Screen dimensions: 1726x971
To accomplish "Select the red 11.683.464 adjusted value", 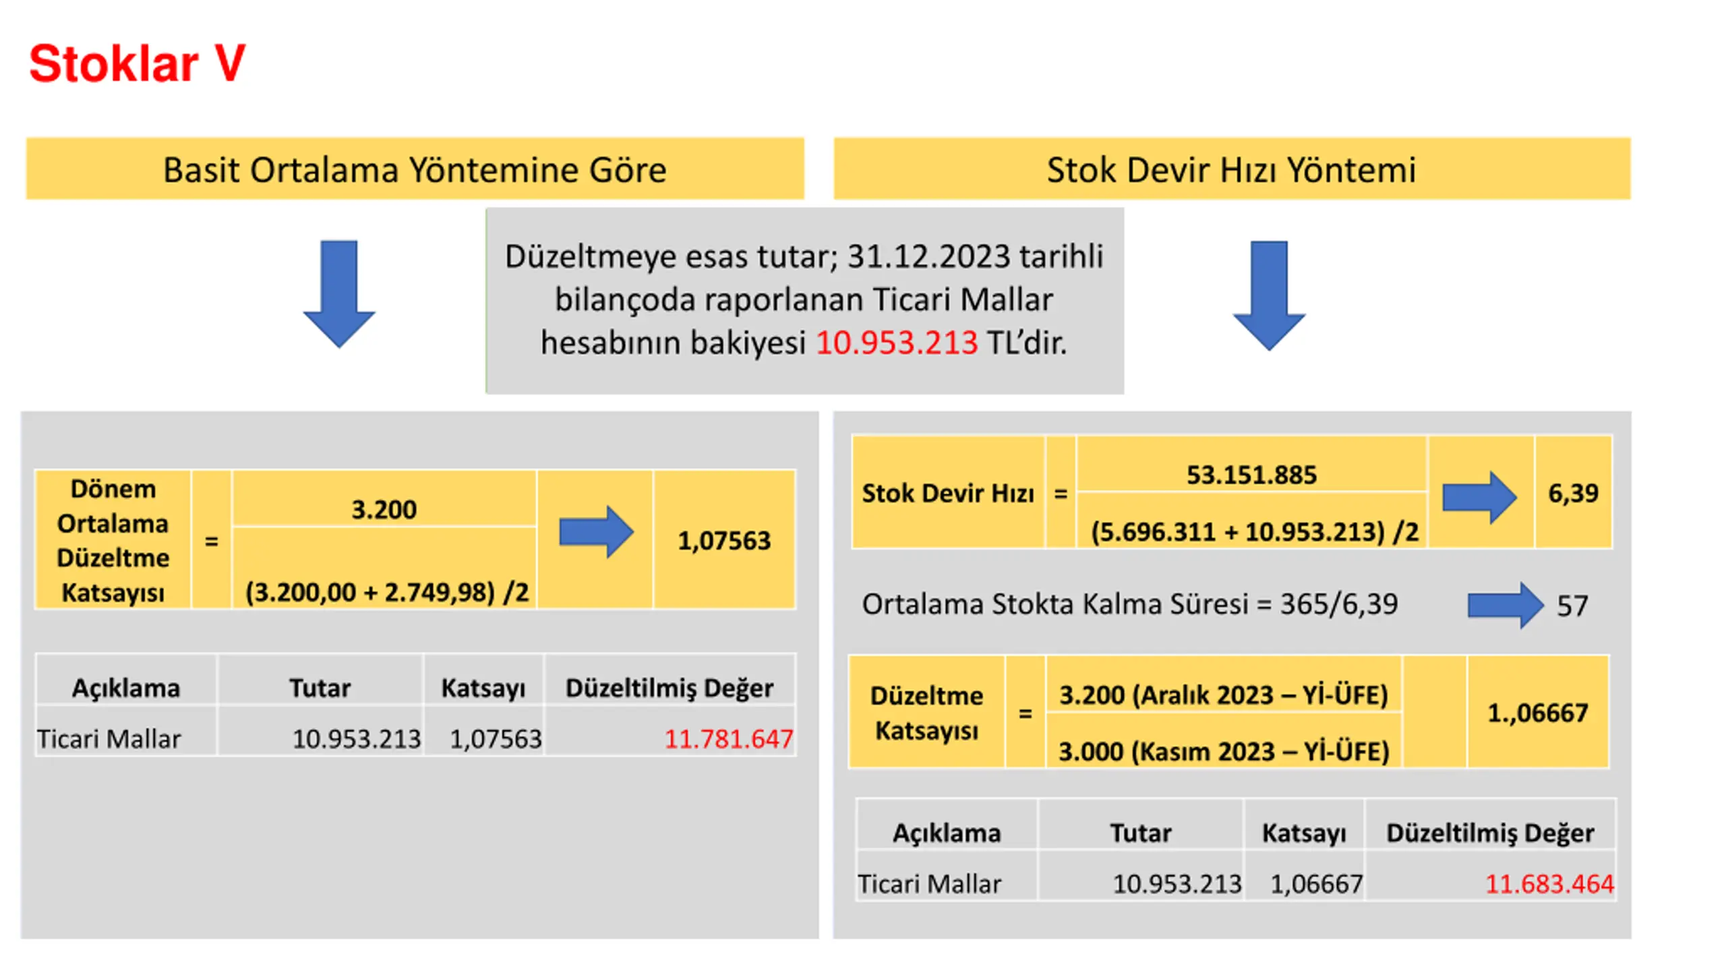I will 1550,884.
